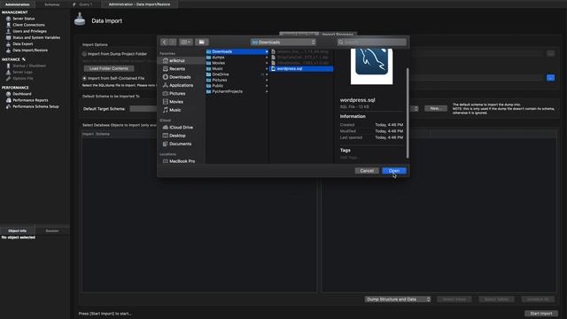Viewport: 567px width, 319px height.
Task: Select Import from Dump Project Folder
Action: (x=84, y=54)
